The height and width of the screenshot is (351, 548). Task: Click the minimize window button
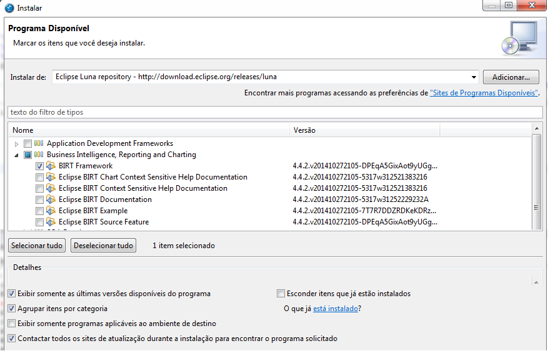492,5
